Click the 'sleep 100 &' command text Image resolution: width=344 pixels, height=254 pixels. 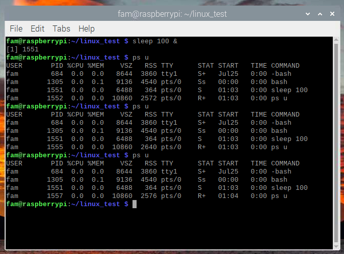pos(155,41)
